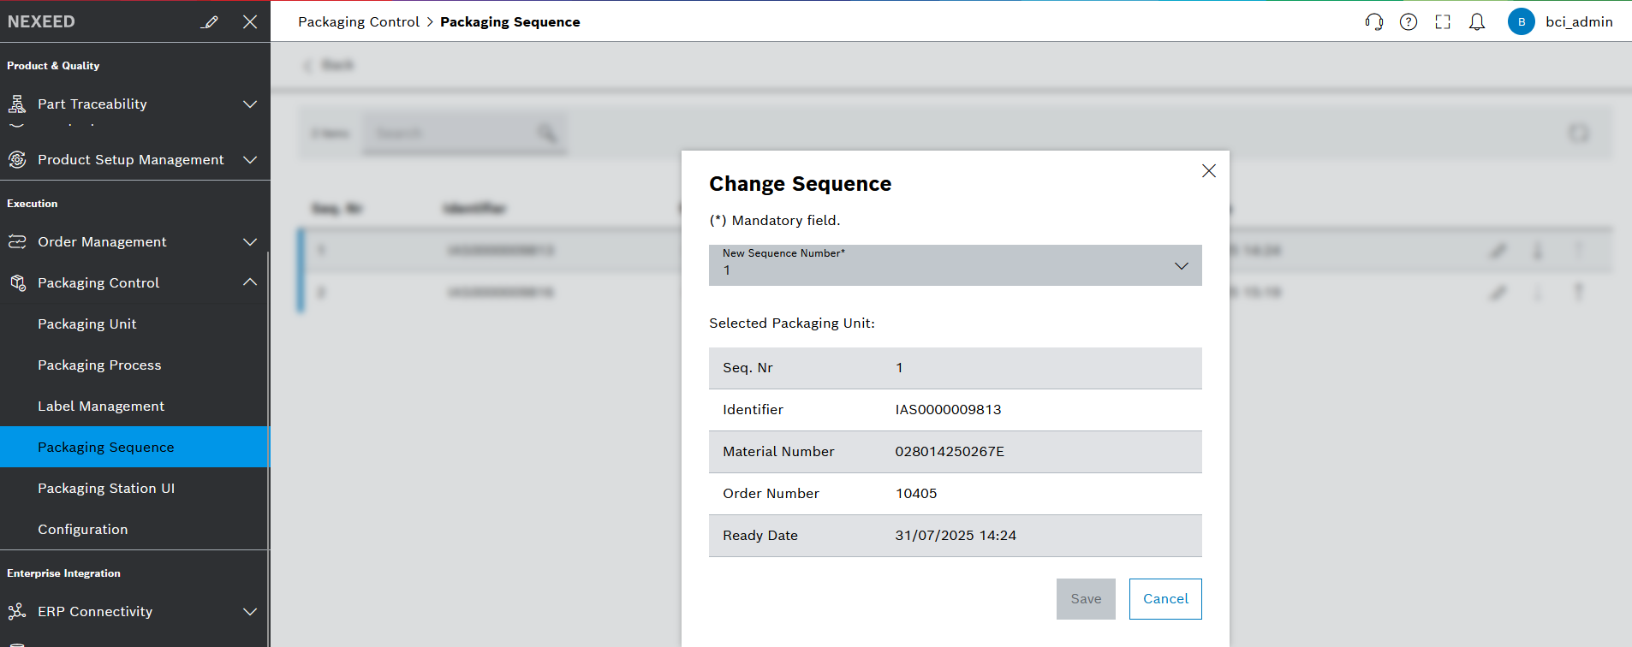The height and width of the screenshot is (647, 1632).
Task: Click the Save button
Action: [x=1085, y=599]
